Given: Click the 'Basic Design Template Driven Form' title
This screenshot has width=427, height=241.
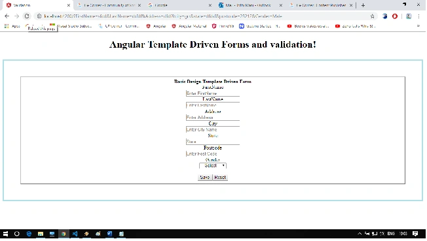Looking at the screenshot, I should click(213, 82).
